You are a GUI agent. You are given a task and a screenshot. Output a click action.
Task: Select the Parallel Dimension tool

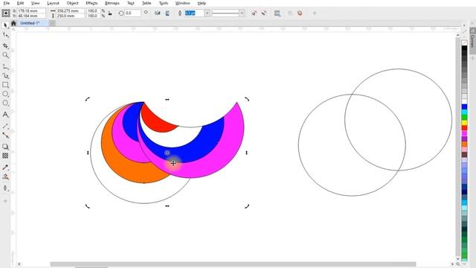(x=5, y=126)
